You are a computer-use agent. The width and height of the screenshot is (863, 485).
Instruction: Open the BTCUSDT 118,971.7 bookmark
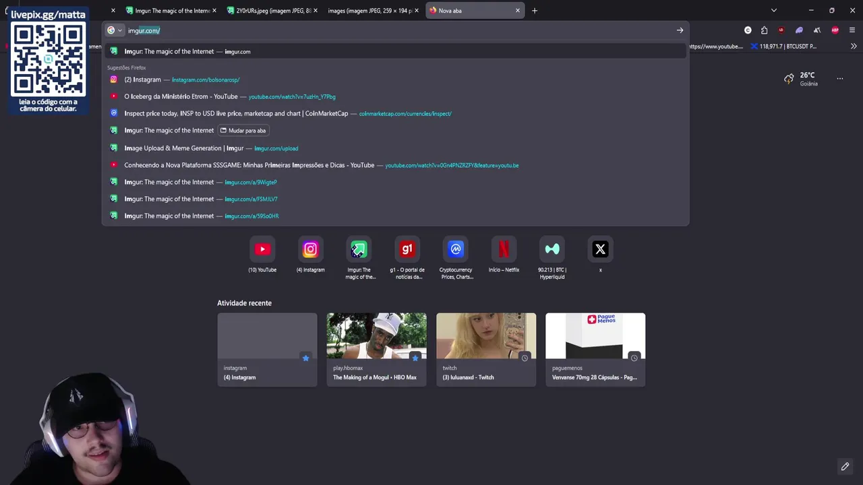784,46
